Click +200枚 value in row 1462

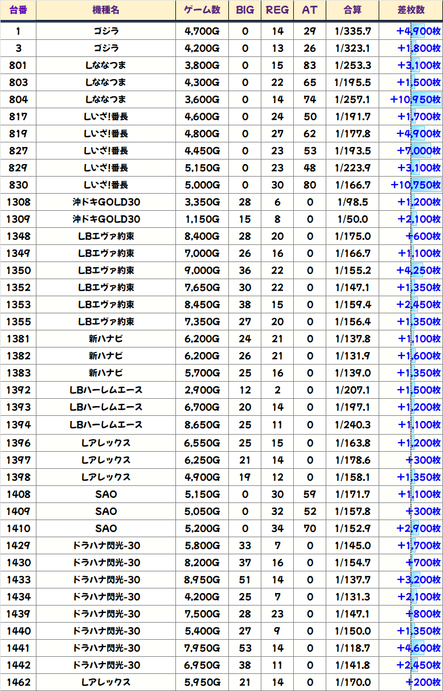(423, 682)
